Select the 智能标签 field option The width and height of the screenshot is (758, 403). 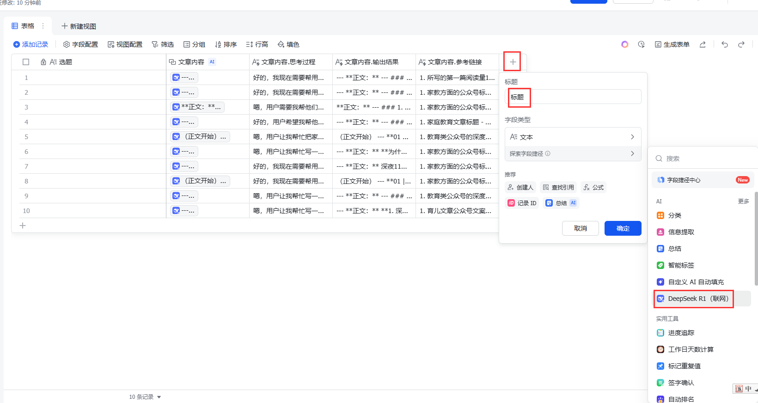tap(681, 265)
